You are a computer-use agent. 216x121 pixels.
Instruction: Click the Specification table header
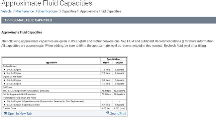coord(113,59)
